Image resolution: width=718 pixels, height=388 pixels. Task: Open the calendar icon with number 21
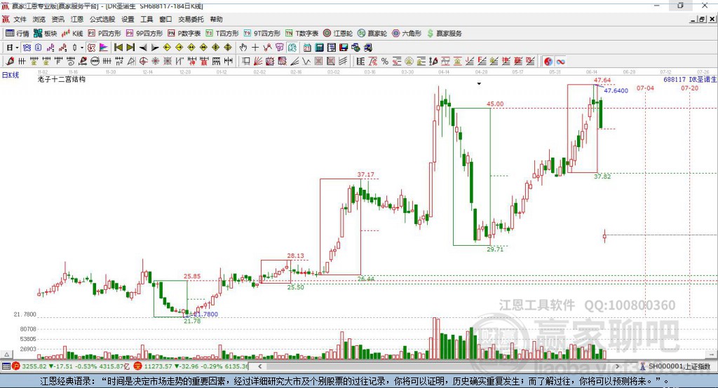point(307,48)
